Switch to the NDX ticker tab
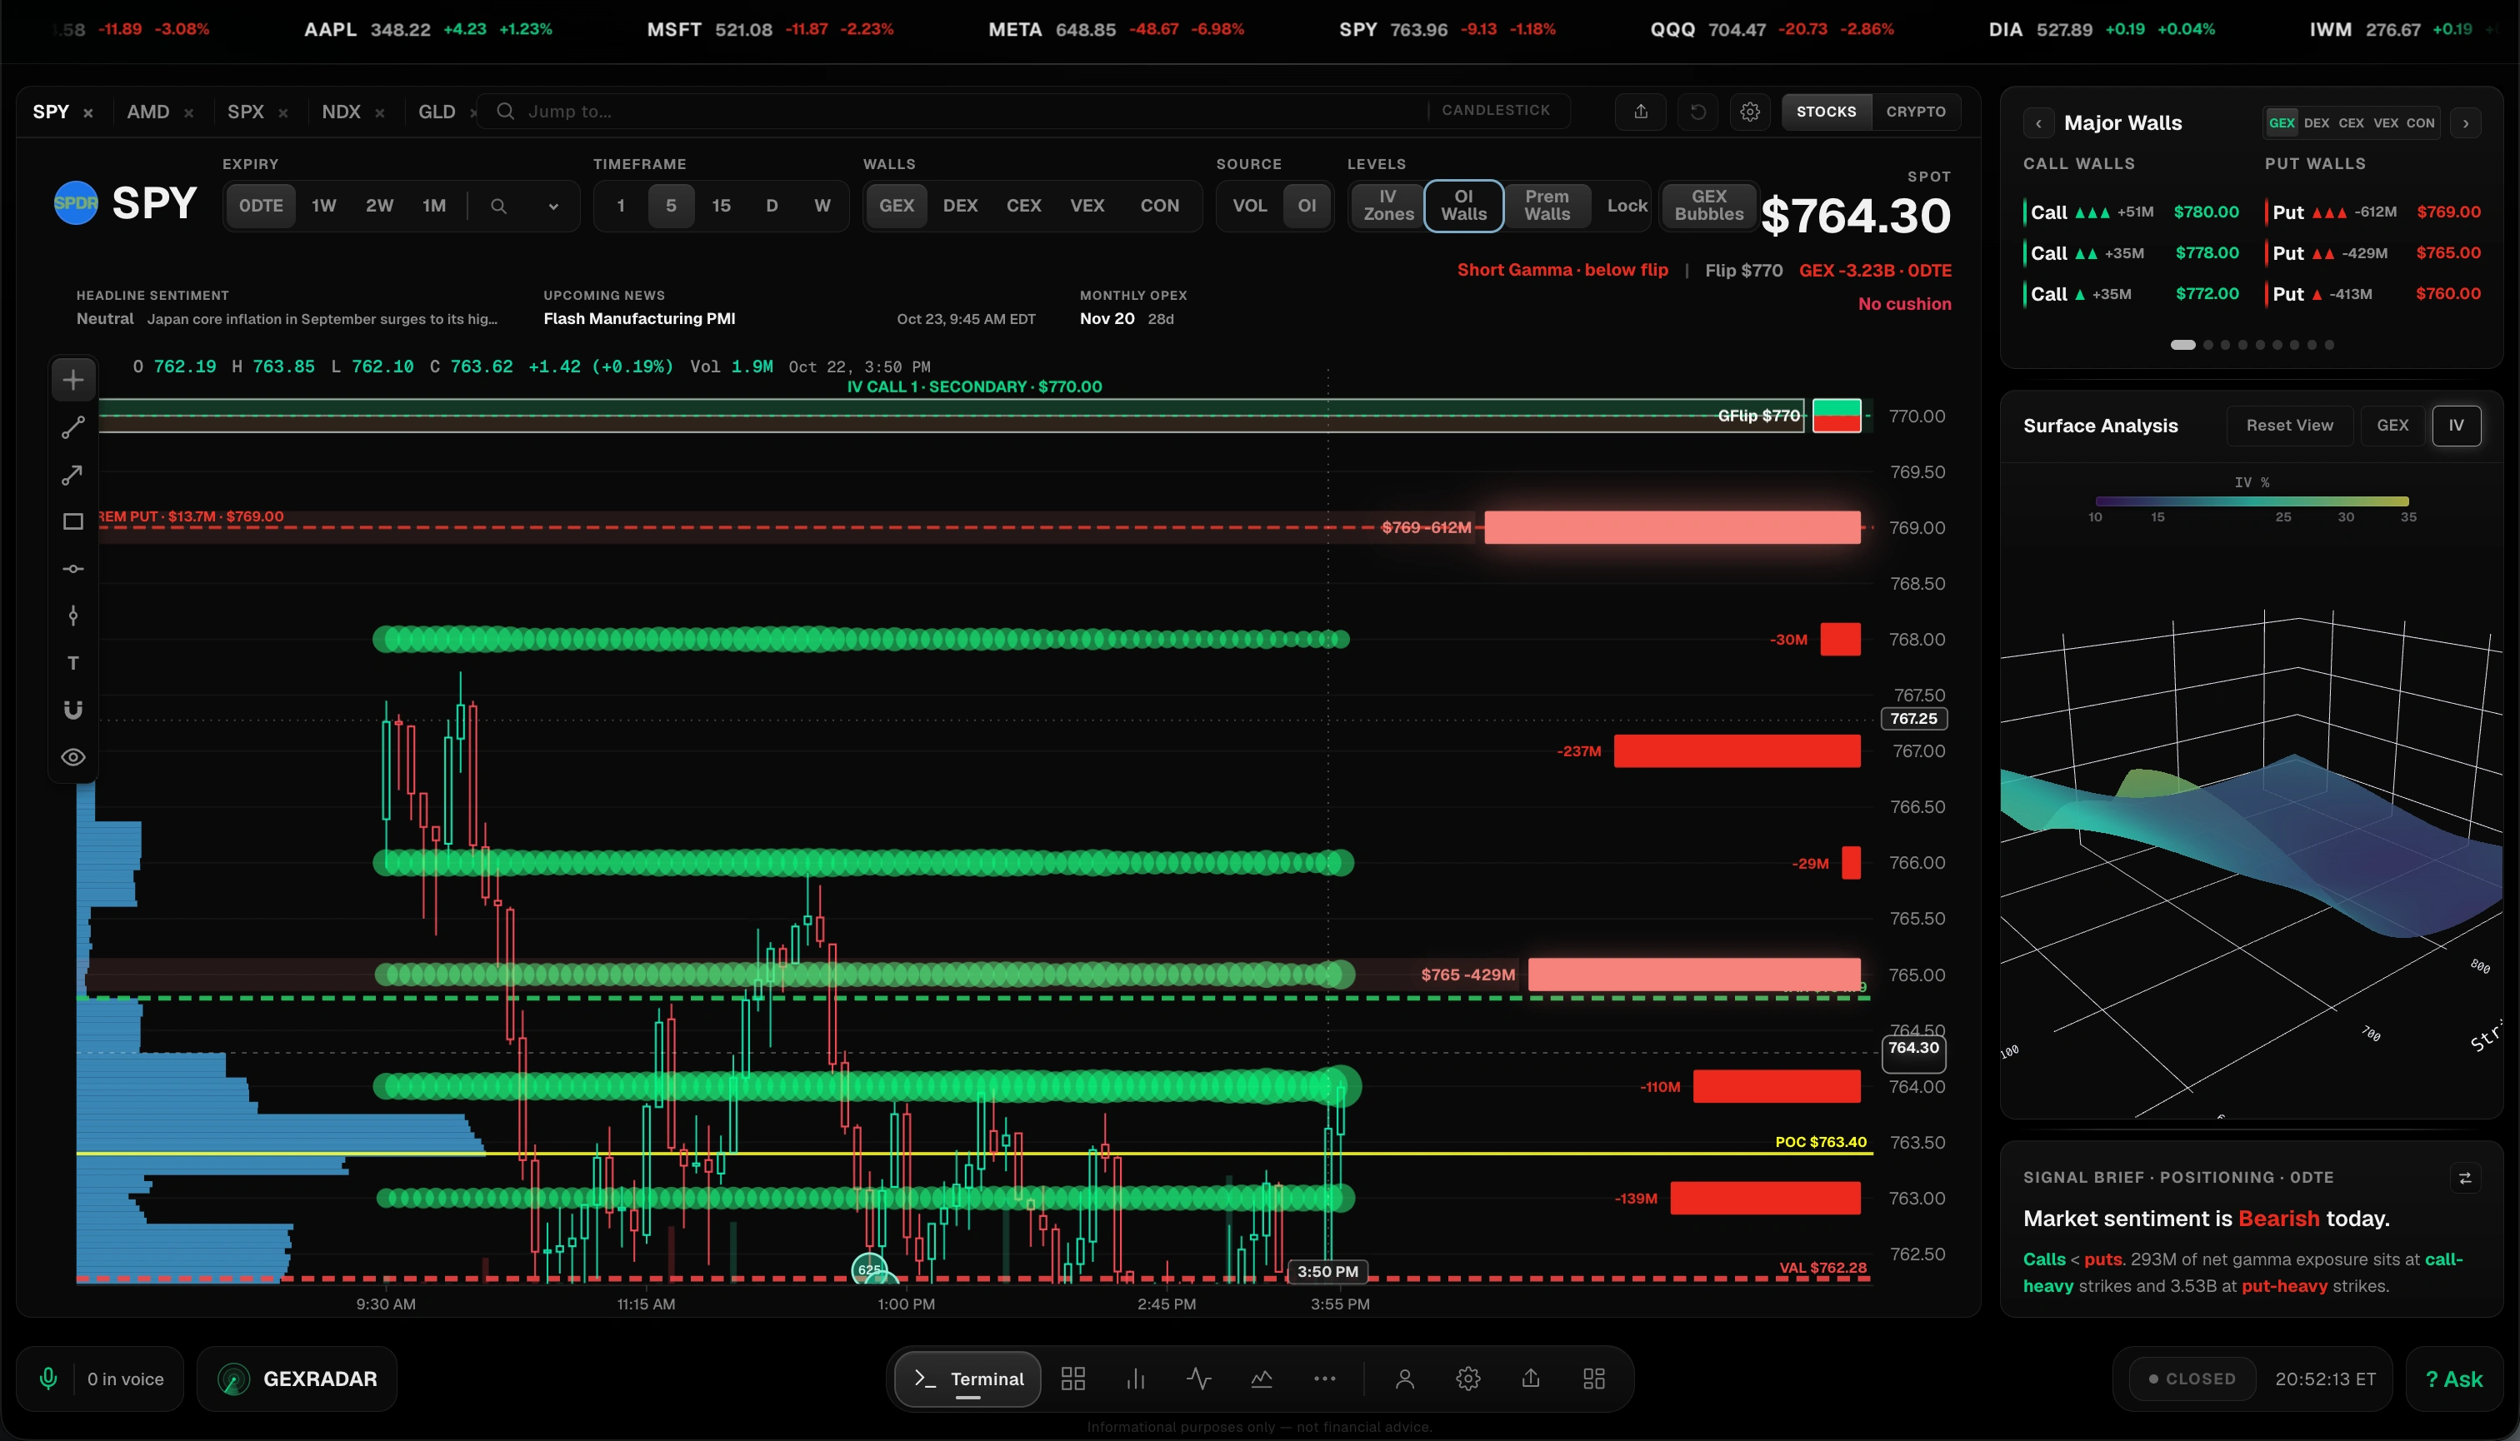 [x=342, y=112]
